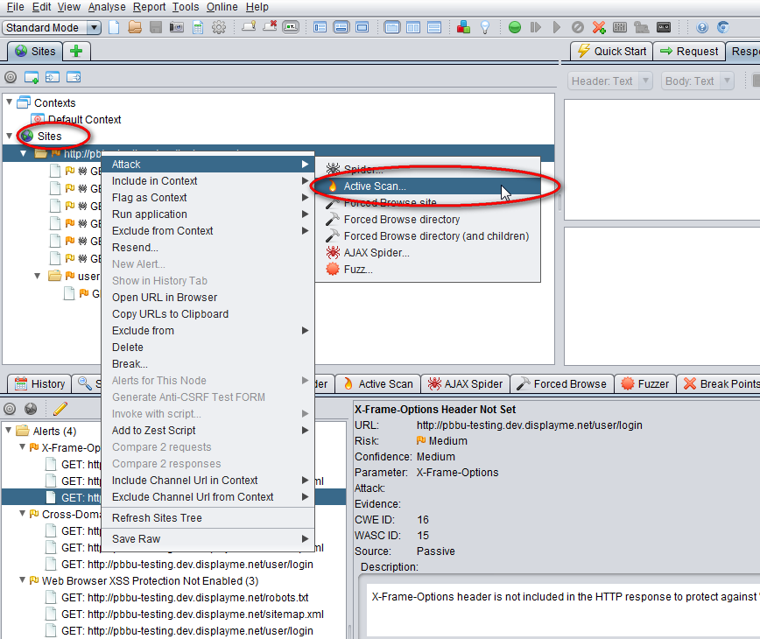Collapse Web Browser XSS Protection alert node
This screenshot has width=760, height=639.
(x=22, y=580)
